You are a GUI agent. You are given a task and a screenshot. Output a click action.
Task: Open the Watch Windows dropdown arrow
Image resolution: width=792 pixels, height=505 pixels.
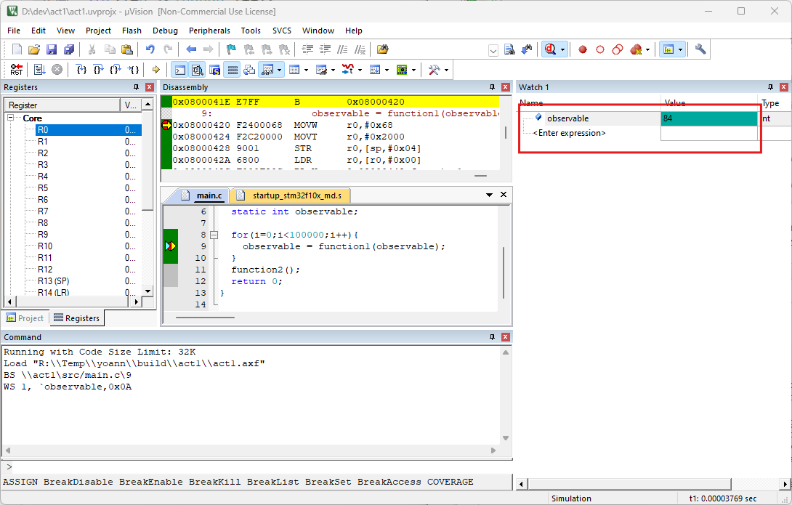[x=280, y=70]
